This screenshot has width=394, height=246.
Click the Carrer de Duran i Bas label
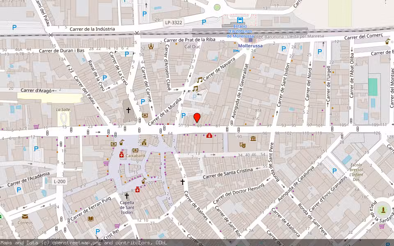[62, 51]
